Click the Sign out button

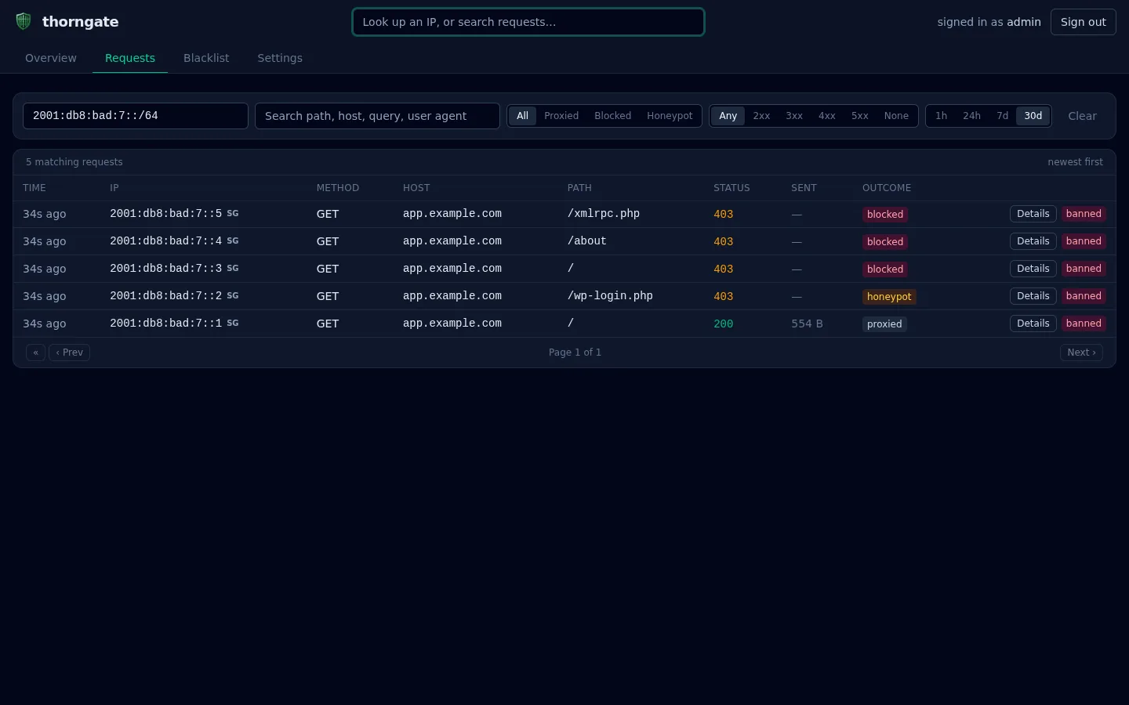(1083, 22)
